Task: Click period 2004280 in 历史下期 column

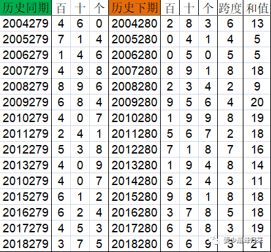Action: click(x=135, y=24)
